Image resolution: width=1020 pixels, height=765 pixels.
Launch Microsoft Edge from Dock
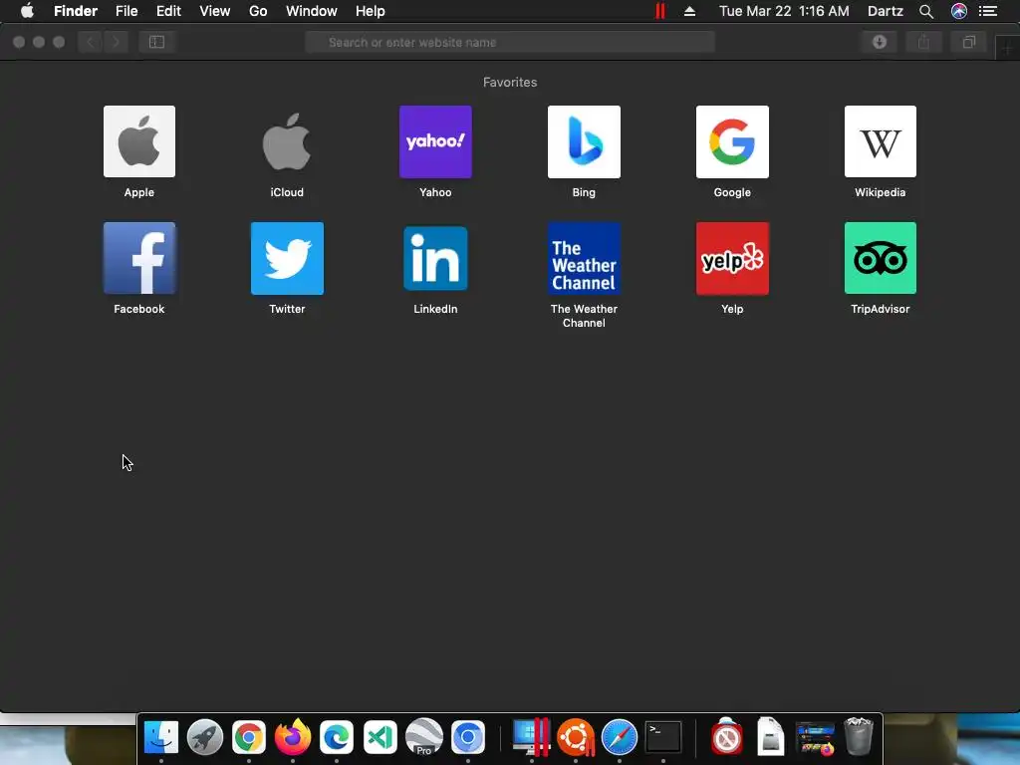pyautogui.click(x=337, y=738)
